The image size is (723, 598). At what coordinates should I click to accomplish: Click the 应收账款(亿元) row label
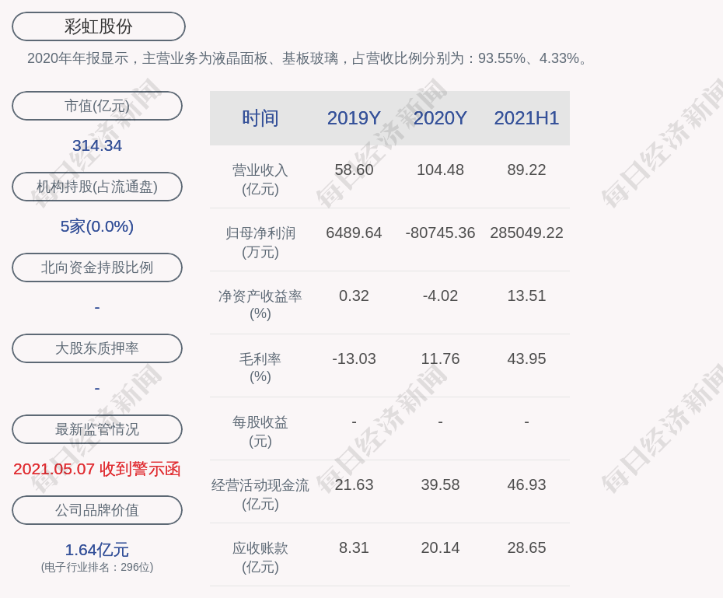260,558
